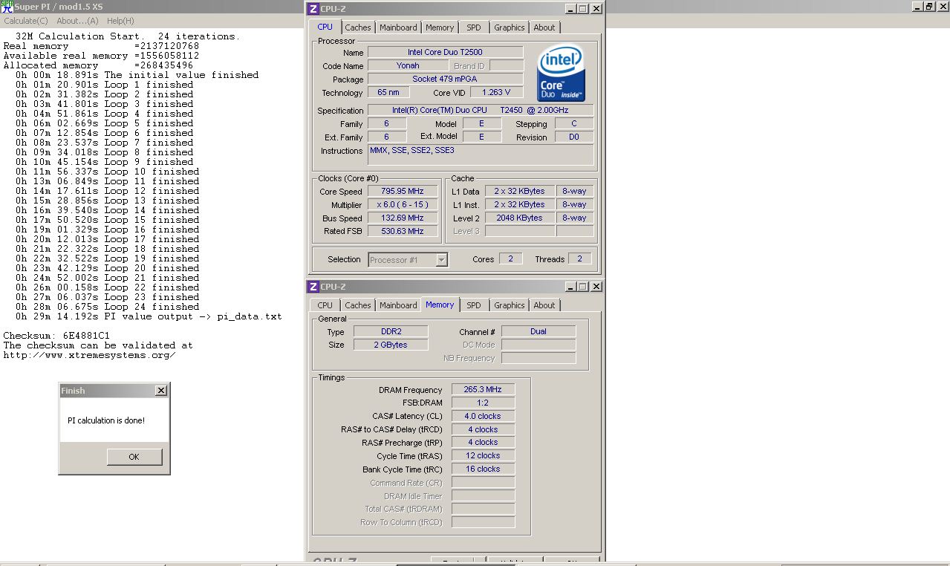Click the "PI calculation is done!" message

pos(106,420)
